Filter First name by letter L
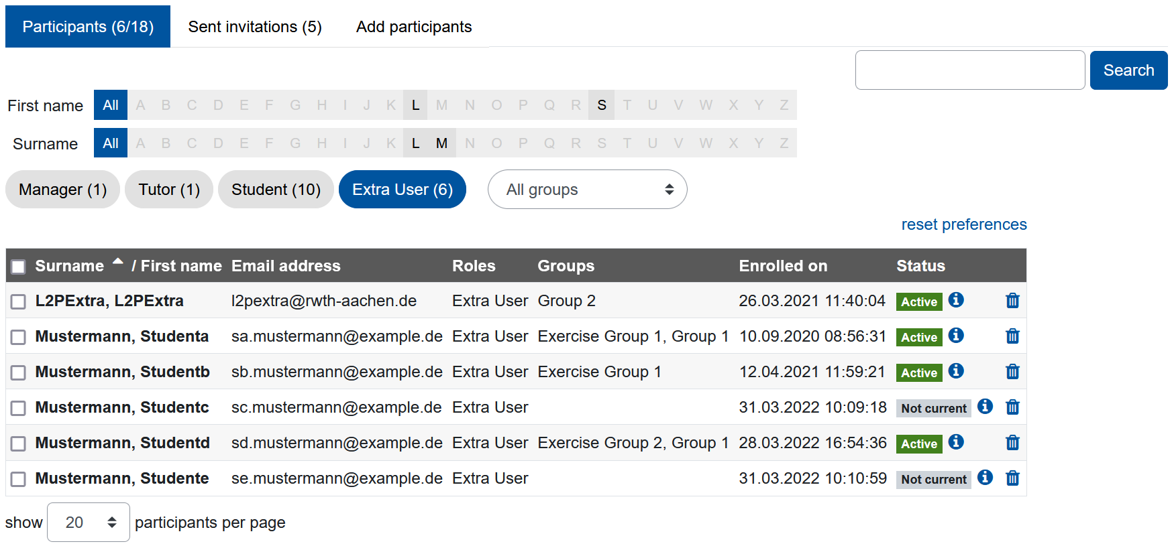The width and height of the screenshot is (1172, 548). pyautogui.click(x=416, y=105)
